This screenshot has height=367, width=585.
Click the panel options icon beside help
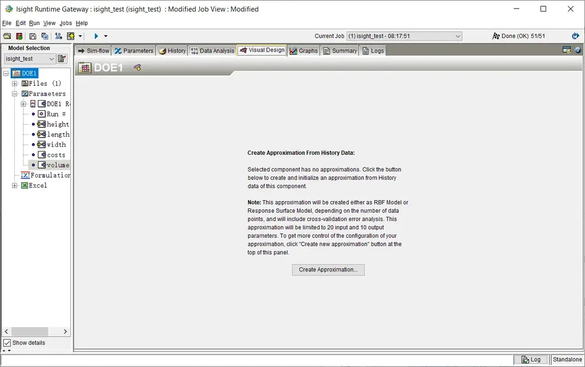click(x=567, y=50)
